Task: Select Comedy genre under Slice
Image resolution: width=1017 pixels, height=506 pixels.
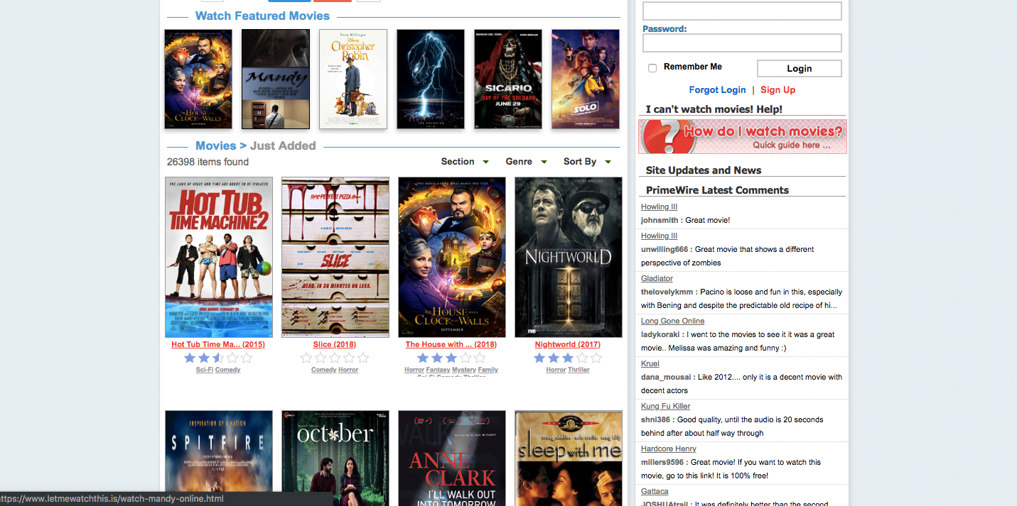Action: tap(324, 370)
